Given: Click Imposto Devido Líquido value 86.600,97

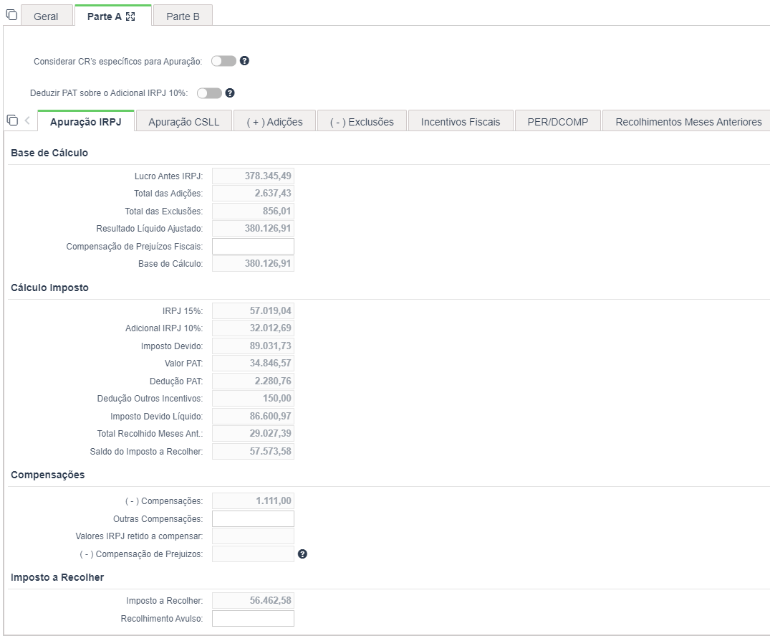Looking at the screenshot, I should click(x=253, y=417).
